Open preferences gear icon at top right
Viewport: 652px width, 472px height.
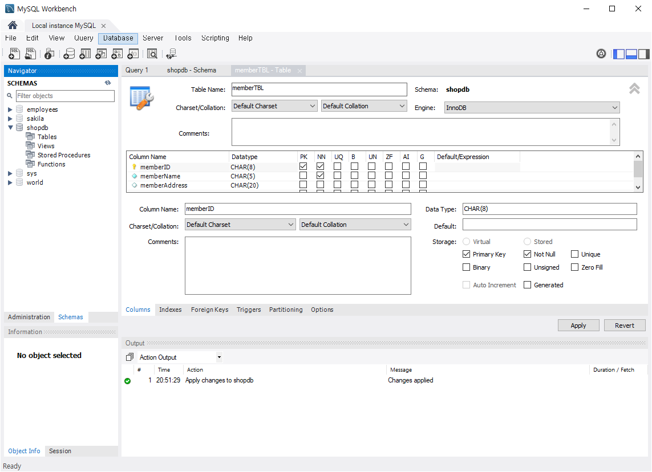[x=601, y=54]
